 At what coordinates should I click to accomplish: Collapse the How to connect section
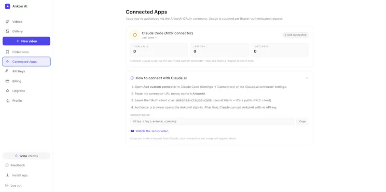coord(307,78)
